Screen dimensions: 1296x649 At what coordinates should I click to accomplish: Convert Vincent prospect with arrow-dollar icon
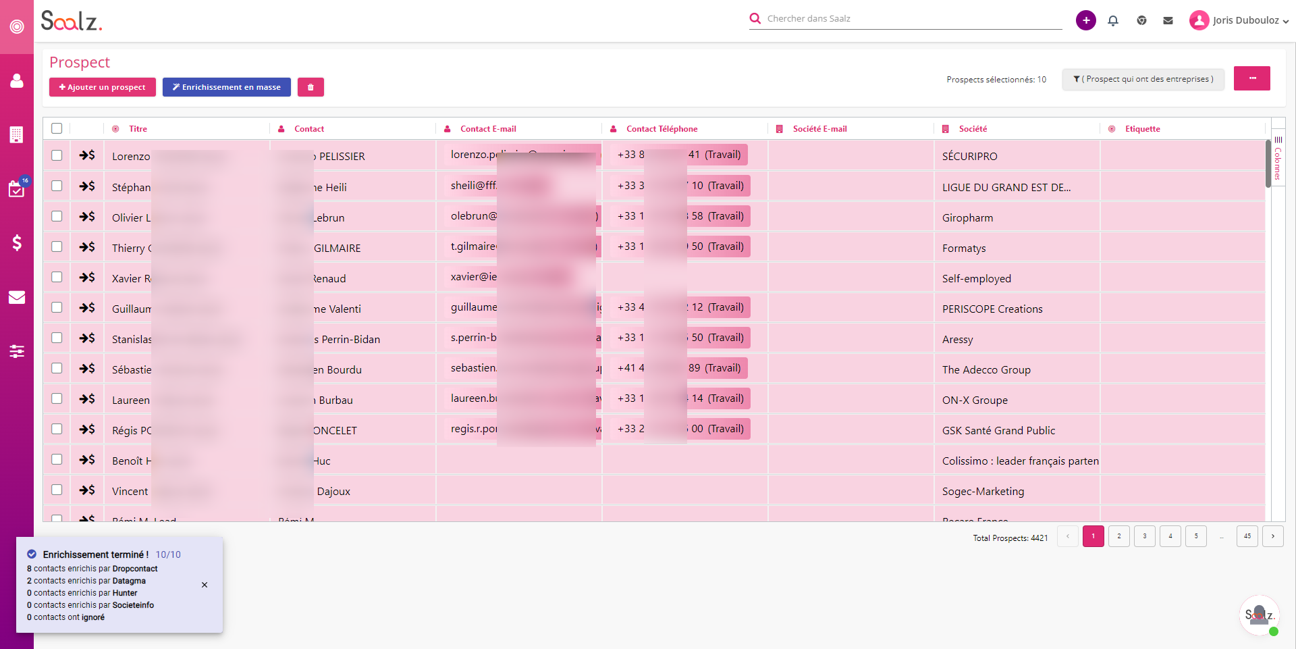point(87,490)
